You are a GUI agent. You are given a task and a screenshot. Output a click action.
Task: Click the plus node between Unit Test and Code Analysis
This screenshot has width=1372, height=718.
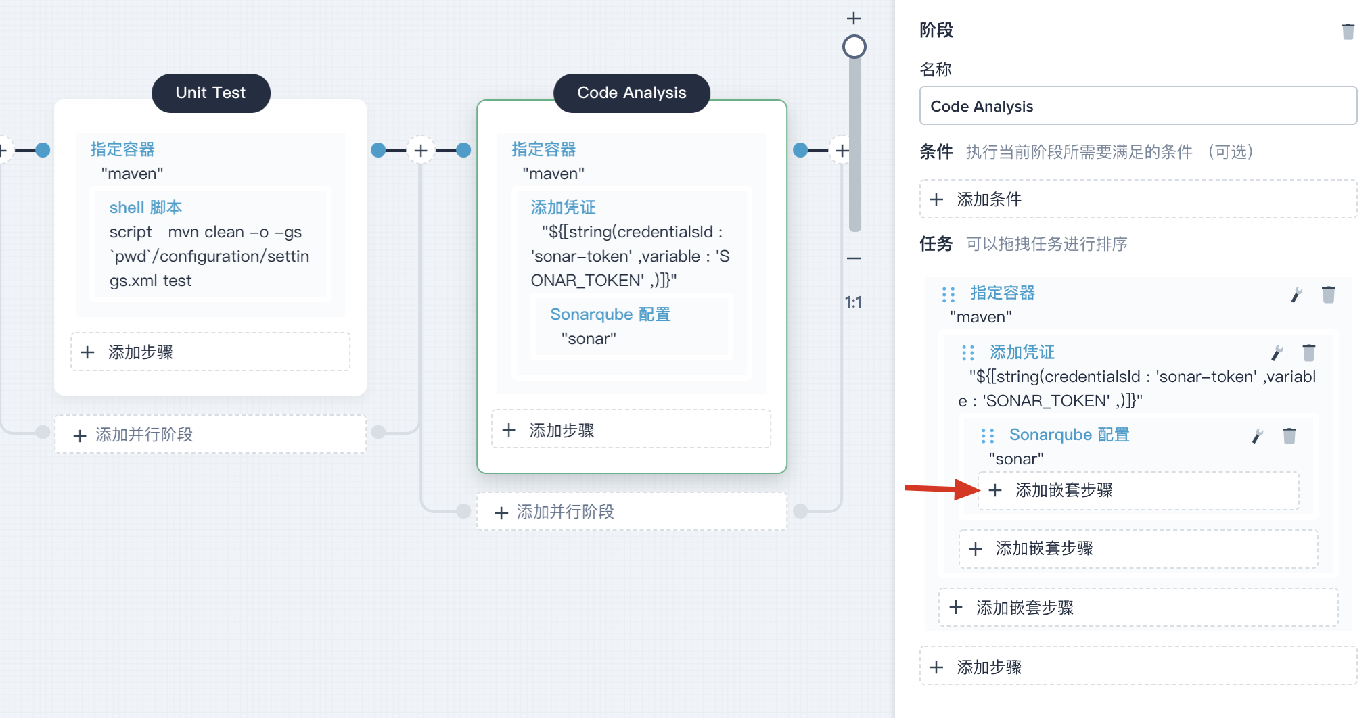pyautogui.click(x=421, y=149)
